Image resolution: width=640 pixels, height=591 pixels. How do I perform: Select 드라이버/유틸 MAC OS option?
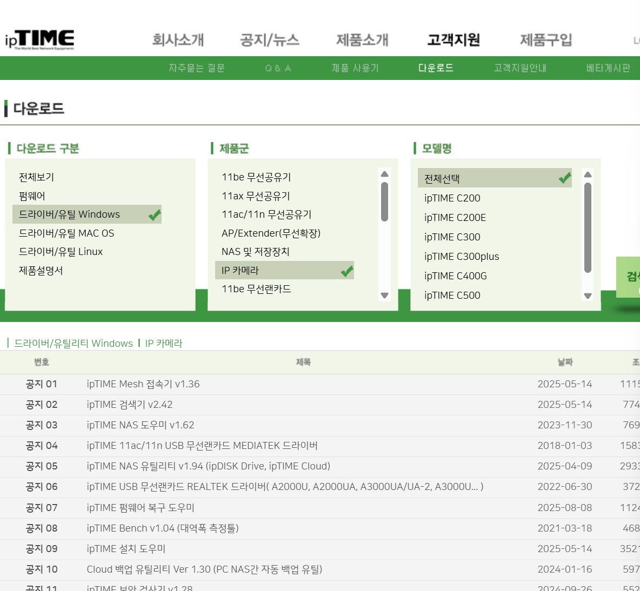point(66,233)
